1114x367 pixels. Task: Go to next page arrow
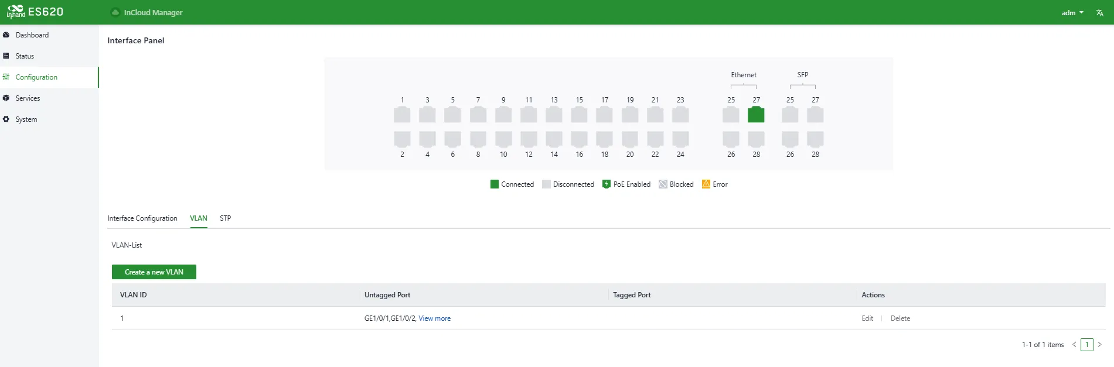(x=1099, y=345)
